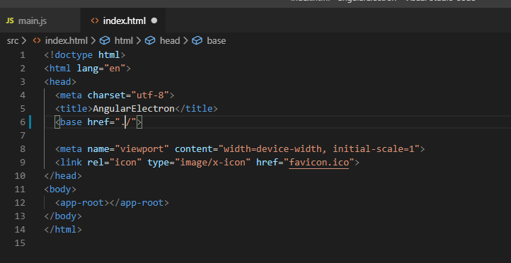Click the base symbol cube icon
This screenshot has height=263, width=511.
point(197,41)
